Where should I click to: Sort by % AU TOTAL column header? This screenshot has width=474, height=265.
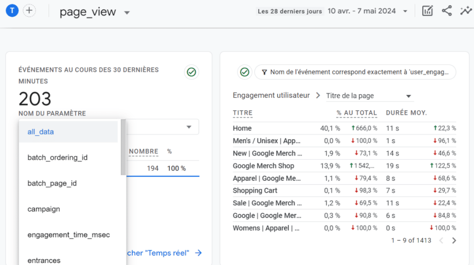tap(356, 113)
